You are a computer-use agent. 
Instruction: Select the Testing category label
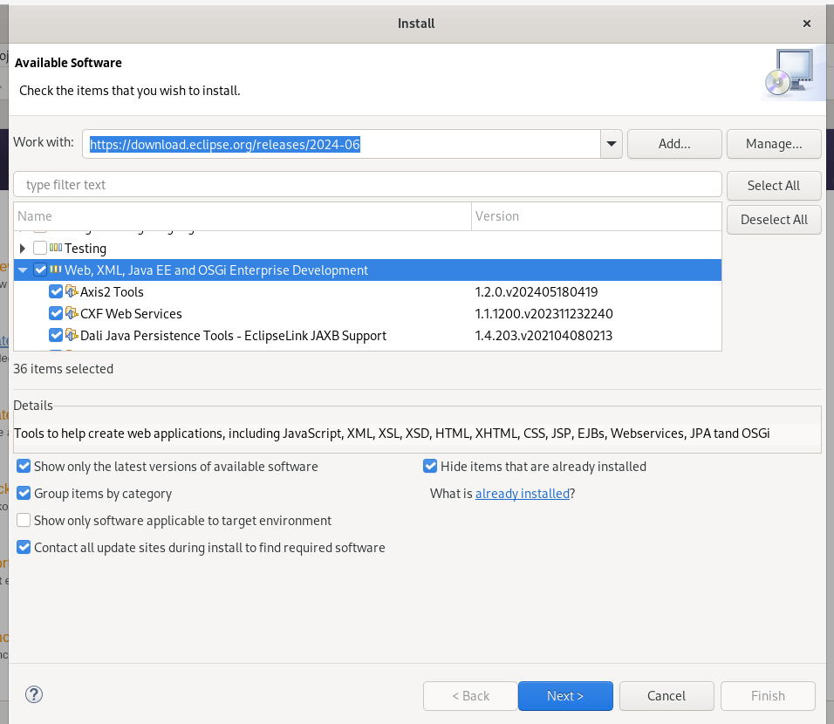click(85, 249)
